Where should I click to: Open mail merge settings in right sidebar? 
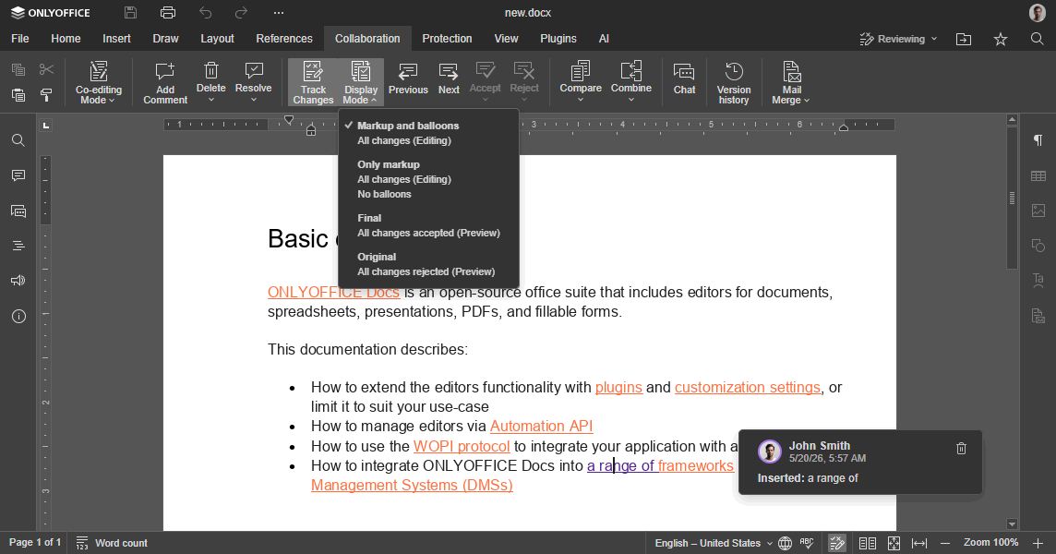pos(1038,316)
